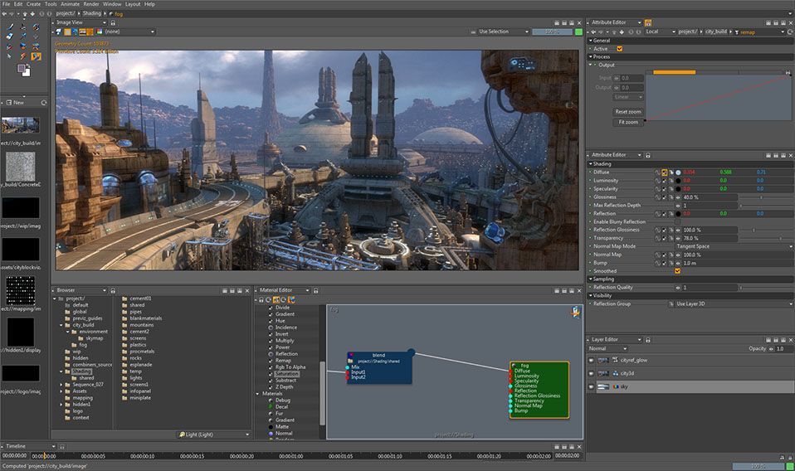795x471 pixels.
Task: Open the Use Selection dropdown
Action: 502,32
